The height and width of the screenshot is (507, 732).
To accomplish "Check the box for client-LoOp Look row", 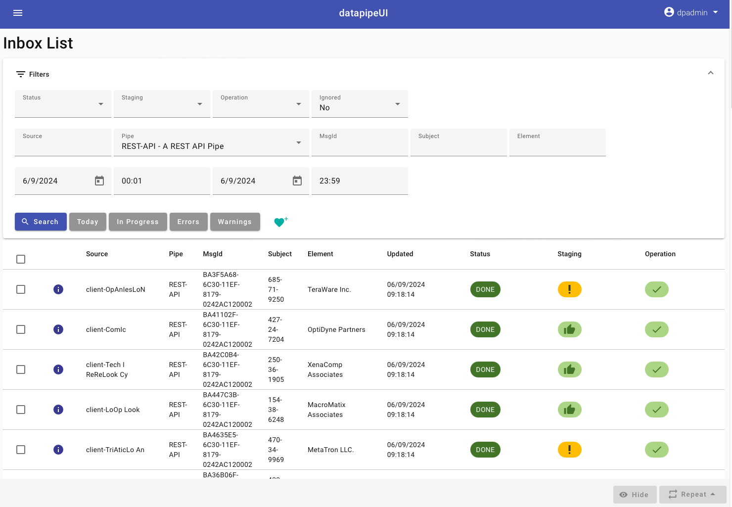I will tap(21, 410).
